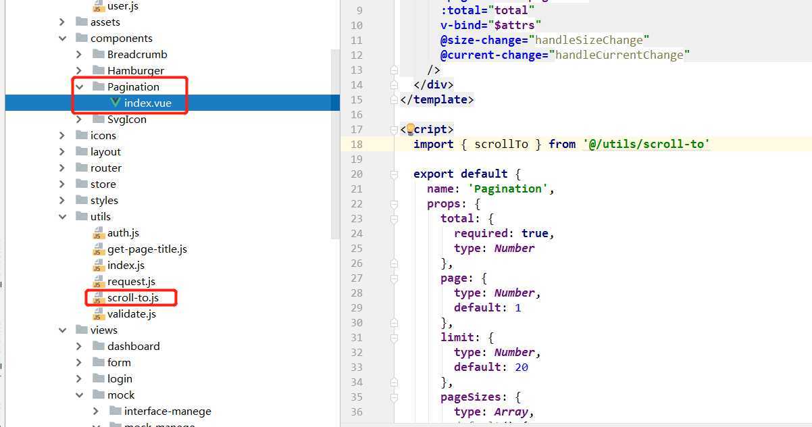Click the Pagination folder icon
The height and width of the screenshot is (427, 812).
coord(98,87)
